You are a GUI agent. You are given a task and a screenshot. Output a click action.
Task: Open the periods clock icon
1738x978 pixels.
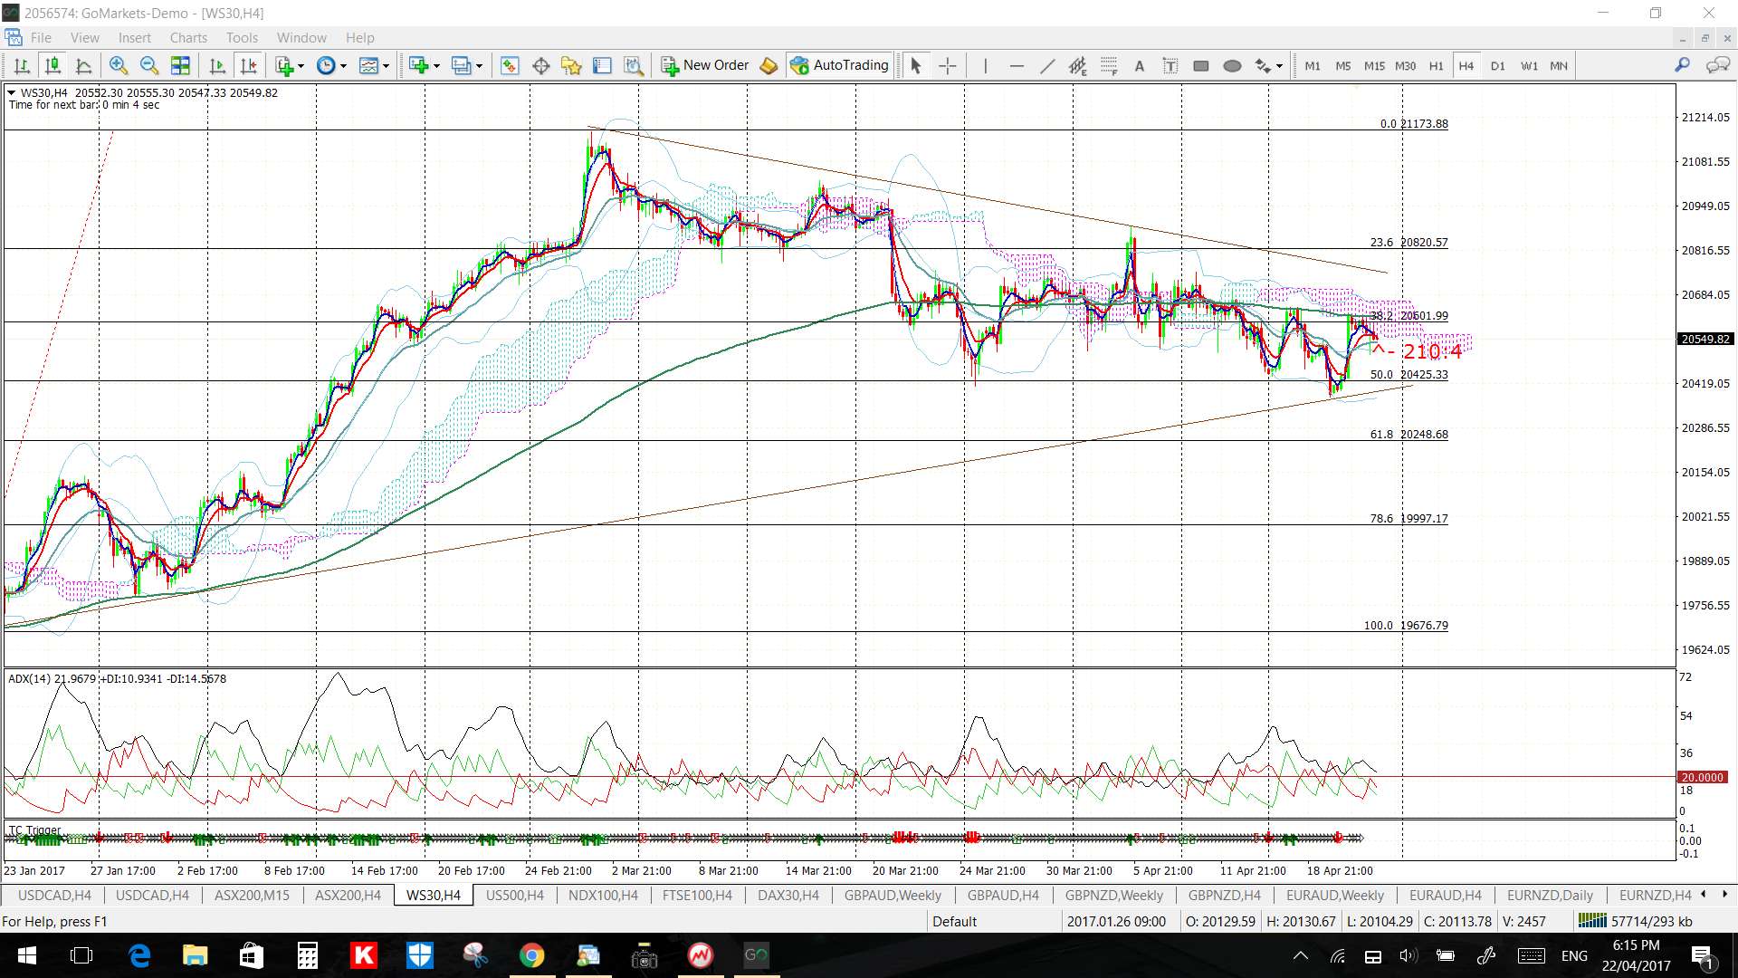326,65
